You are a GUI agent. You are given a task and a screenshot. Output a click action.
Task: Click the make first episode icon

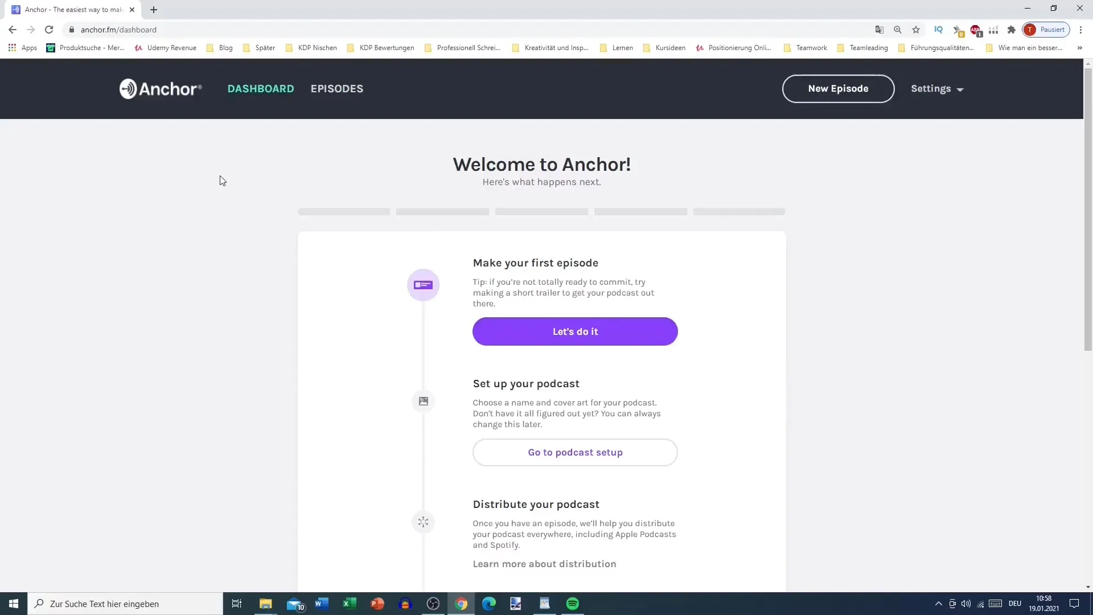coord(422,285)
